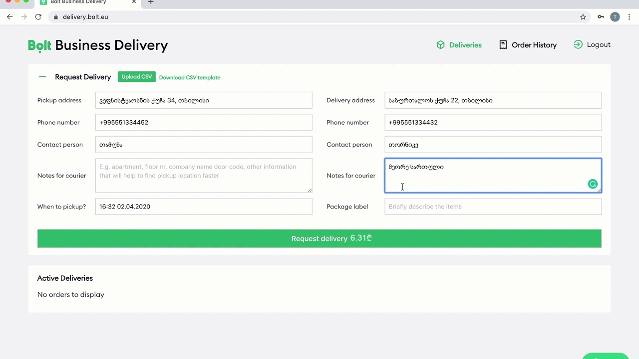Click the When to pickup? label

(62, 206)
